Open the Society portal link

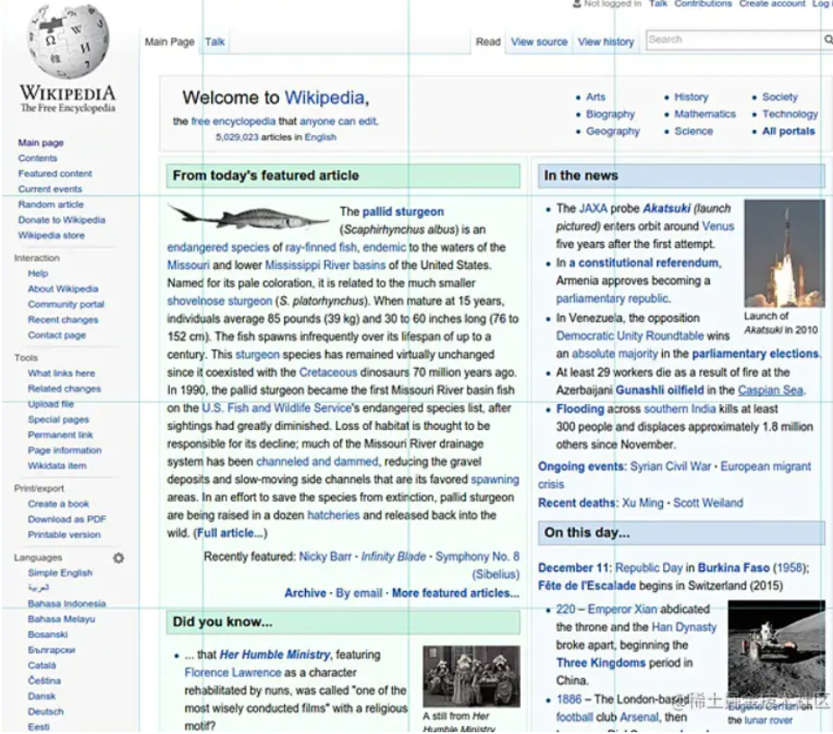tap(780, 97)
